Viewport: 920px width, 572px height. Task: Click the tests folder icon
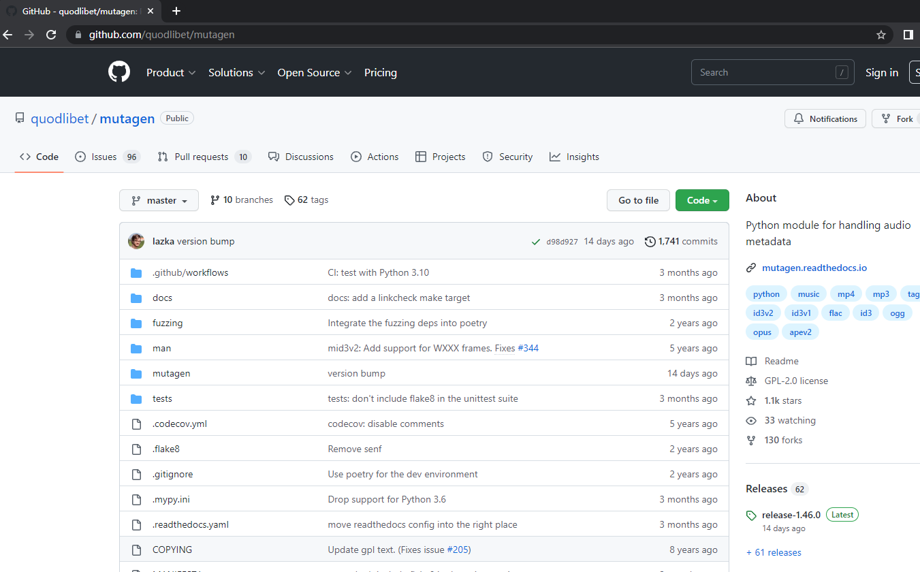(136, 399)
